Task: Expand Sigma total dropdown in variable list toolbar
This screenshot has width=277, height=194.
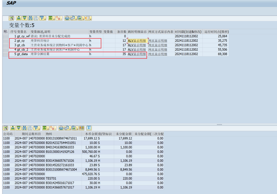Action: (x=54, y=19)
